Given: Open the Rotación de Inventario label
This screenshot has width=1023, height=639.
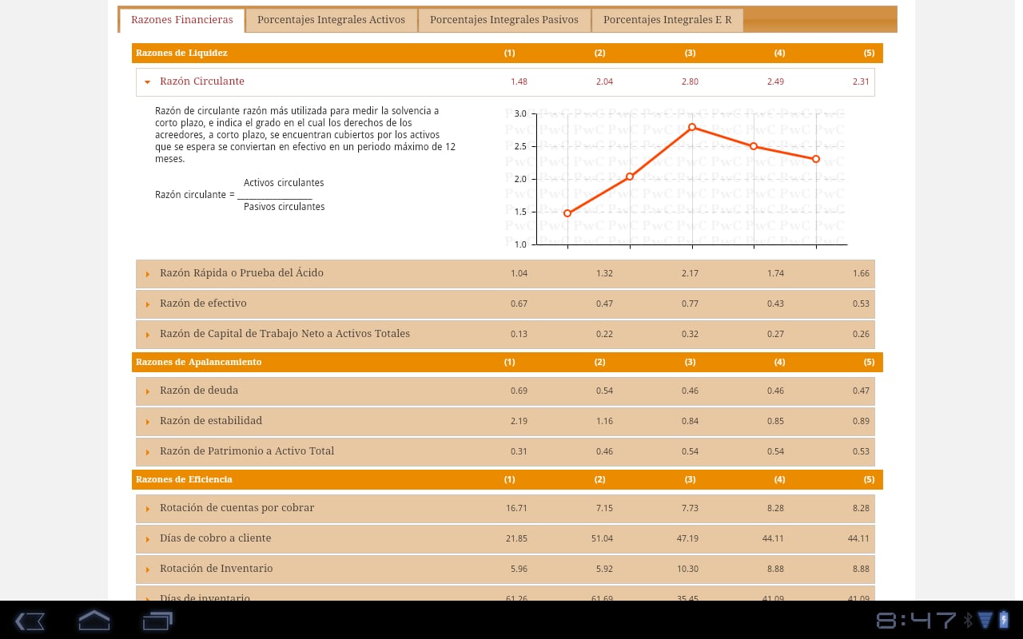Looking at the screenshot, I should coord(216,569).
